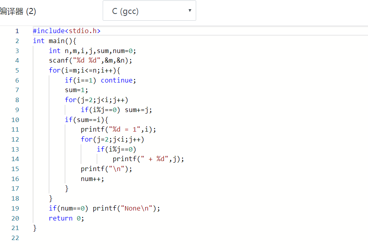Click the closing brace on line 21
The image size is (368, 250).
pos(35,228)
